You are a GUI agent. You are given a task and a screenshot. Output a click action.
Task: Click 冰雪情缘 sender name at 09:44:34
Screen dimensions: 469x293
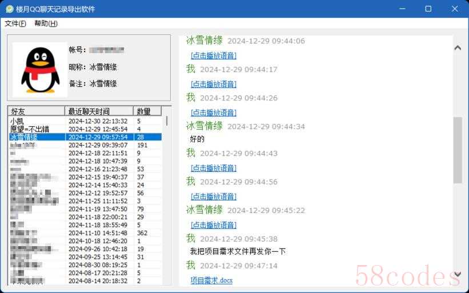tap(205, 126)
